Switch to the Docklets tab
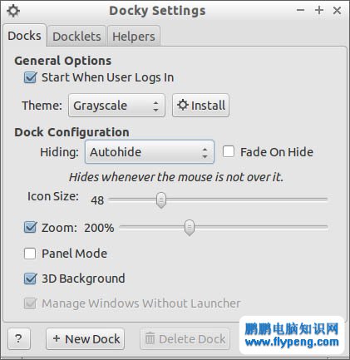The height and width of the screenshot is (360, 350). [76, 37]
